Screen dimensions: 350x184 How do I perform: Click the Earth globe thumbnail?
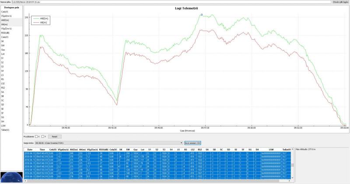tap(11, 177)
